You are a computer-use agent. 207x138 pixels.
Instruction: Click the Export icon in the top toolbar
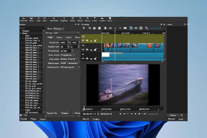[x=110, y=19]
